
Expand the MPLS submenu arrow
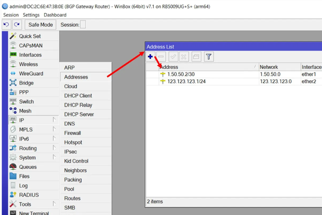click(x=54, y=129)
